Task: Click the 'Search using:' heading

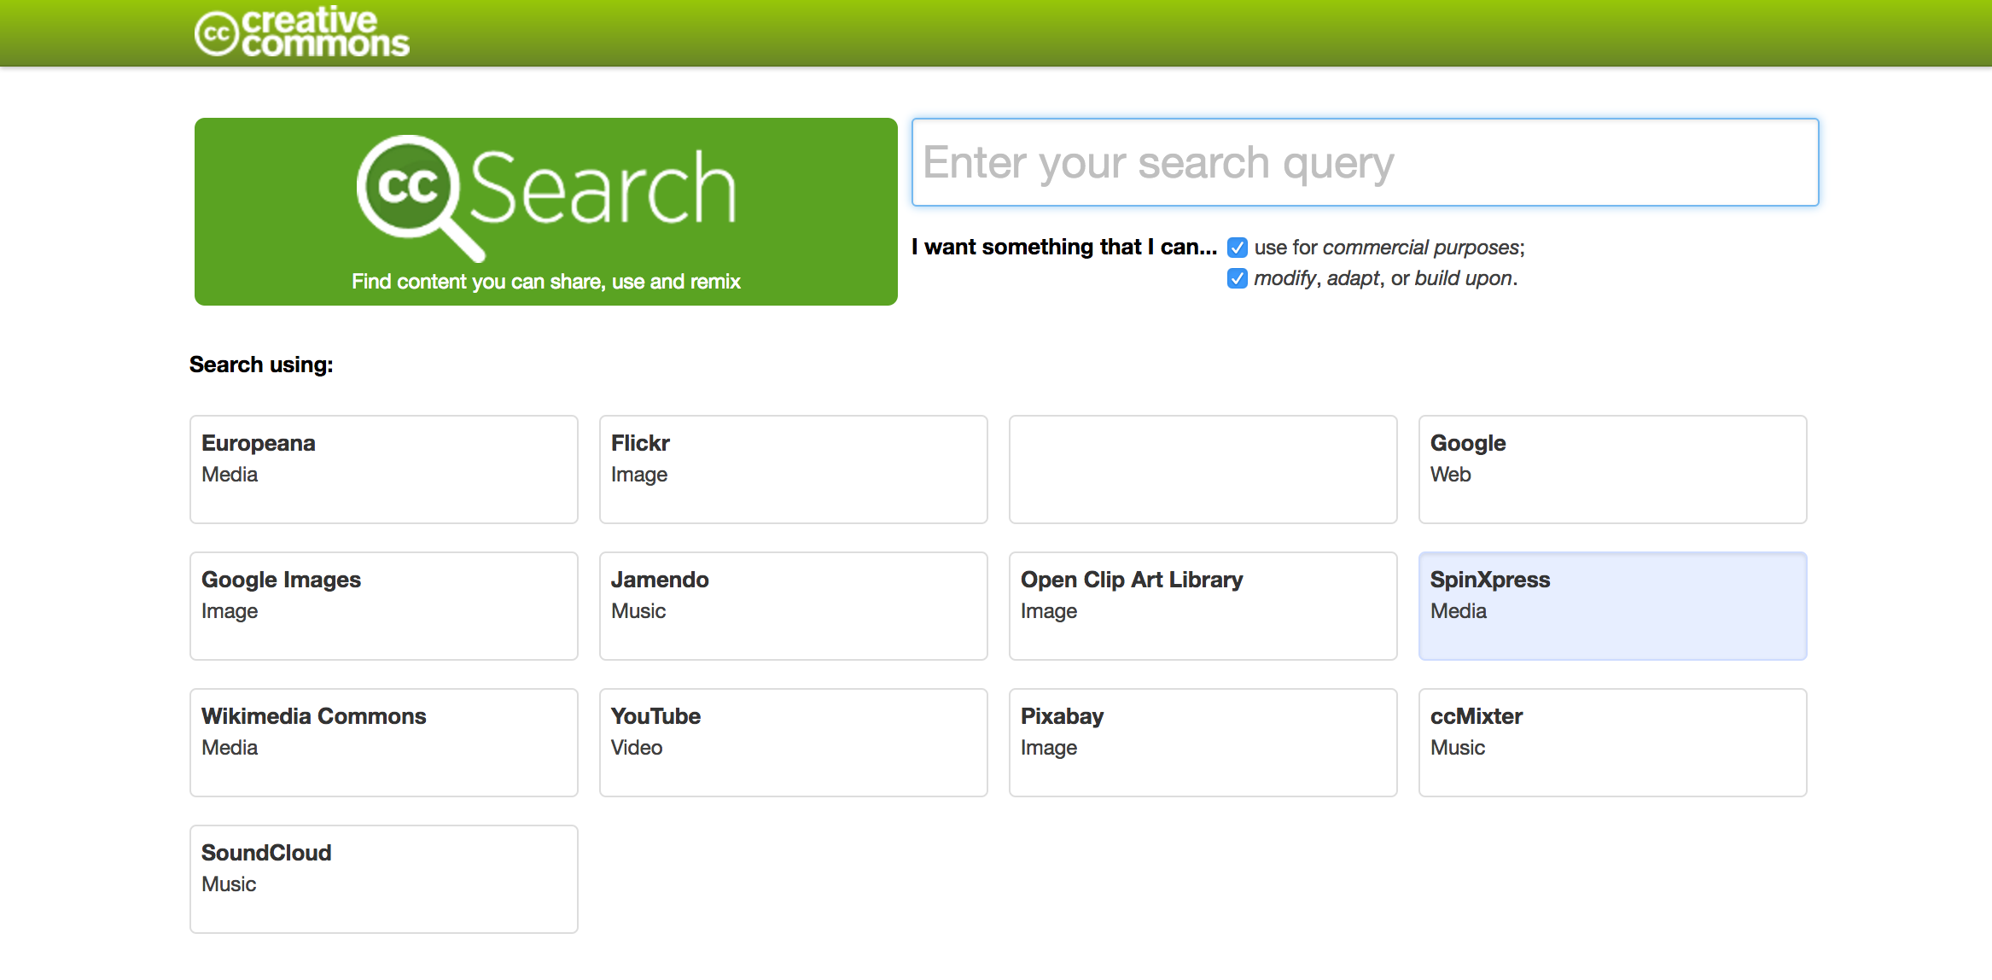Action: (261, 365)
